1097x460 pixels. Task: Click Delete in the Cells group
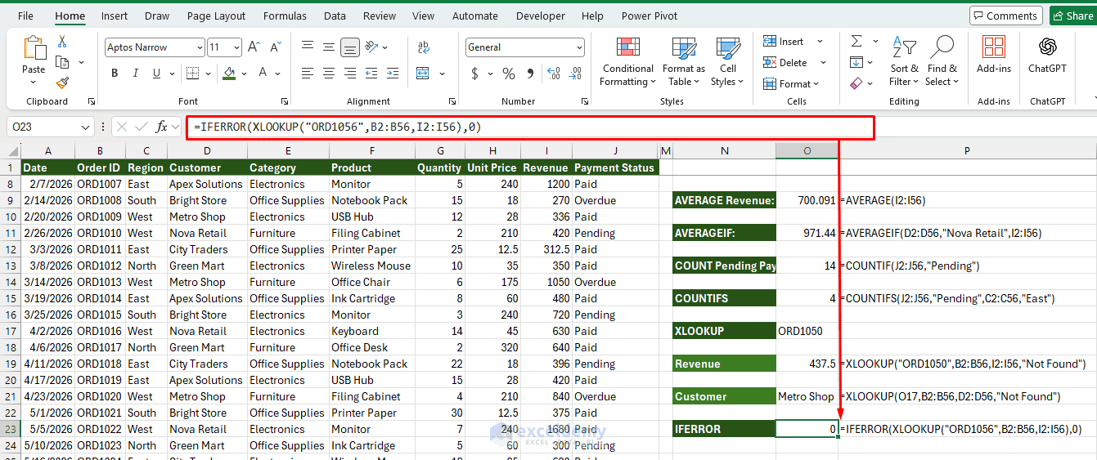[x=785, y=62]
